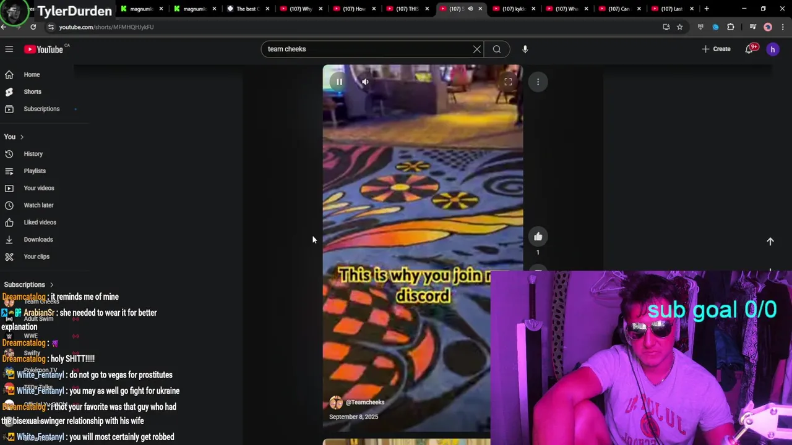The image size is (792, 445).
Task: Open the account avatar menu
Action: coord(773,49)
